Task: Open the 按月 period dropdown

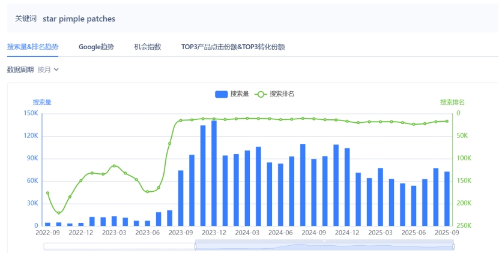Action: pyautogui.click(x=48, y=70)
